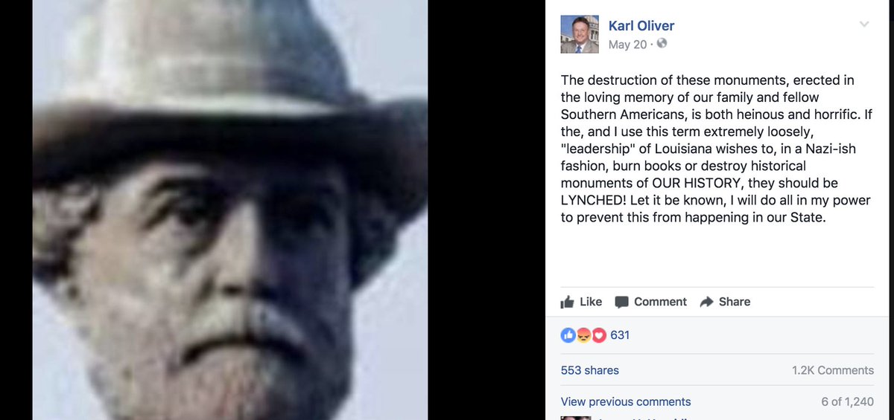Click the Share button label
The image size is (894, 420).
tap(735, 302)
